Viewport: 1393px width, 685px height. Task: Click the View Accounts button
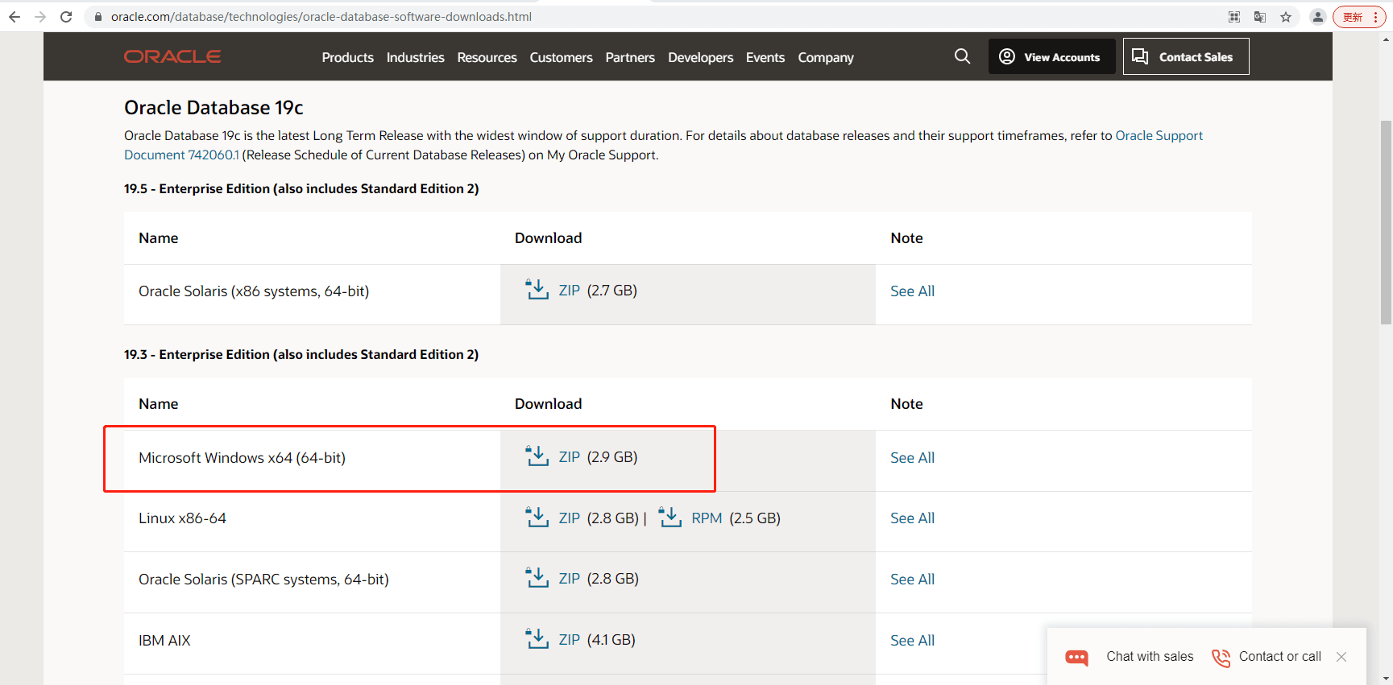pos(1051,56)
